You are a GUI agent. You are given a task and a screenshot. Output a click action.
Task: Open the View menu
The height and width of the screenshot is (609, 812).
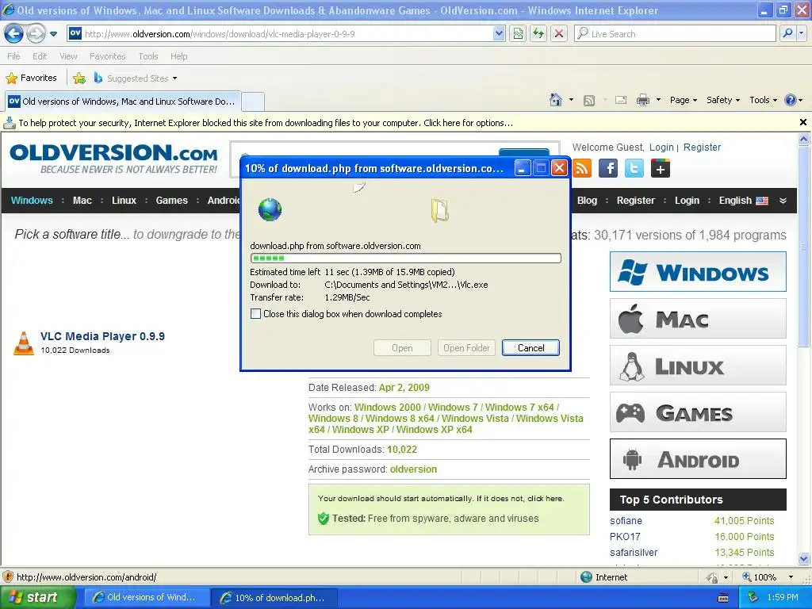tap(68, 56)
